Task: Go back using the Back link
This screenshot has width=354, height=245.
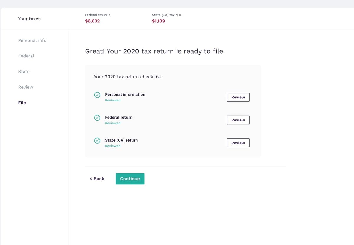Action: (x=97, y=179)
